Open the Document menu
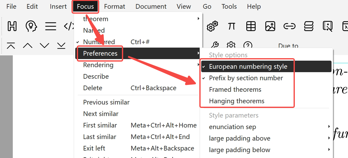The image size is (348, 158). 151,7
